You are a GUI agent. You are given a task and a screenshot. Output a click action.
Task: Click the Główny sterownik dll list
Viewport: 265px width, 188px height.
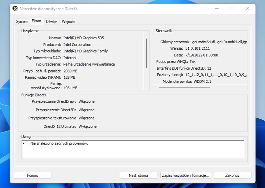click(219, 42)
